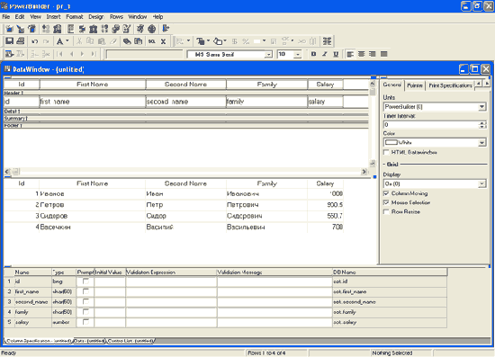The image size is (495, 357).
Task: Click the white color swatch in the toolbar
Action: (257, 41)
